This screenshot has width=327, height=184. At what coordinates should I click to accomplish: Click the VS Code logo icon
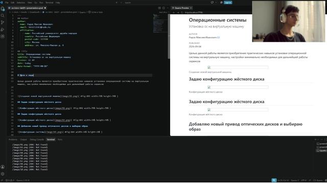pos(1,3)
